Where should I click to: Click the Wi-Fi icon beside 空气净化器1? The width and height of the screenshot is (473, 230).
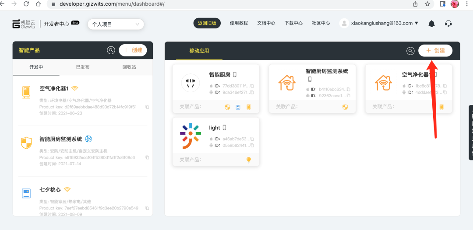[x=75, y=88]
